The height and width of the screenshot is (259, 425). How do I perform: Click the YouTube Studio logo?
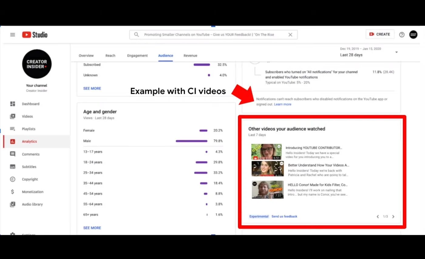pyautogui.click(x=35, y=34)
